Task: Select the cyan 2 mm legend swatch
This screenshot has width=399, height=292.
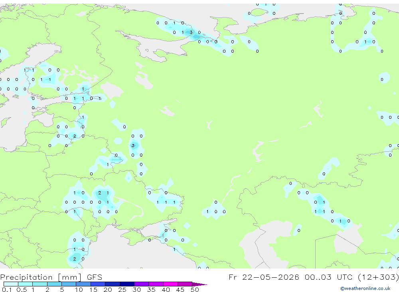Action: click(x=54, y=284)
